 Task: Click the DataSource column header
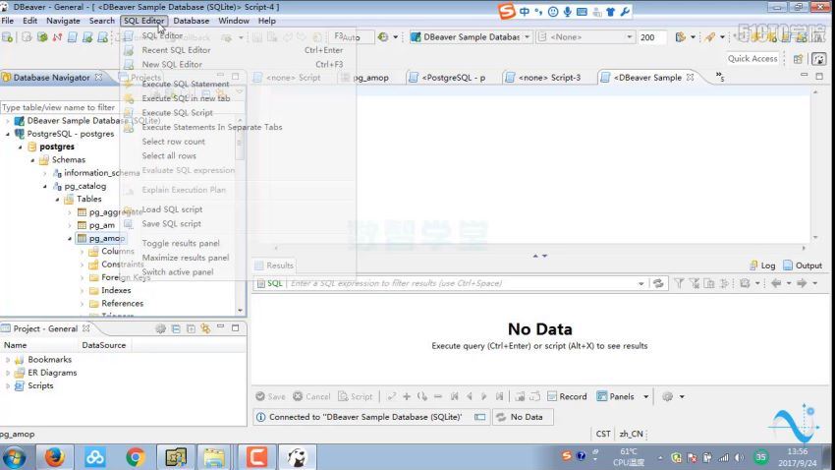[104, 345]
